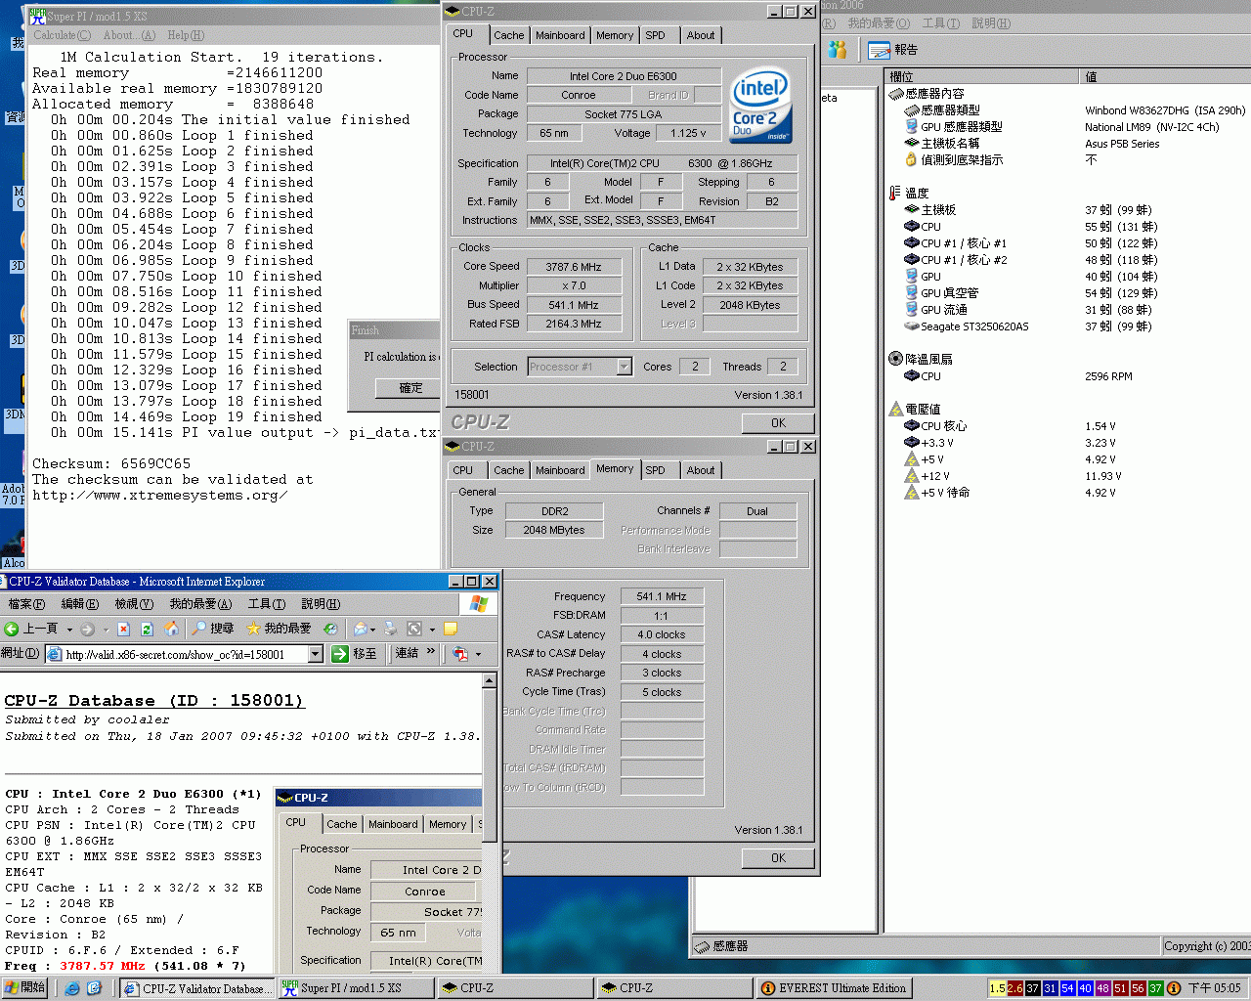Switch to Mainboard tab in upper CPU-Z
Image resolution: width=1251 pixels, height=1001 pixels.
[560, 35]
